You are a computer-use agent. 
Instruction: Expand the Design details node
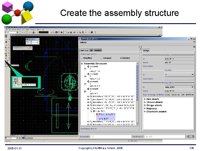click(x=145, y=105)
